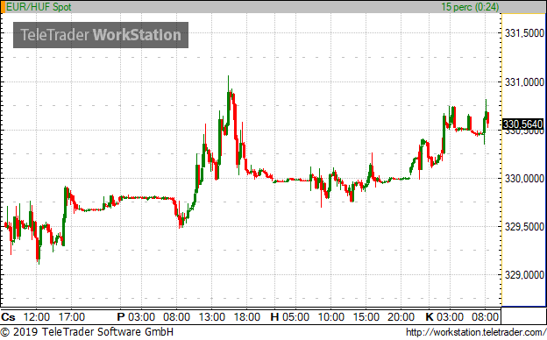Click the TeleTrader WorkStation watermark
547x340 pixels.
tap(101, 35)
